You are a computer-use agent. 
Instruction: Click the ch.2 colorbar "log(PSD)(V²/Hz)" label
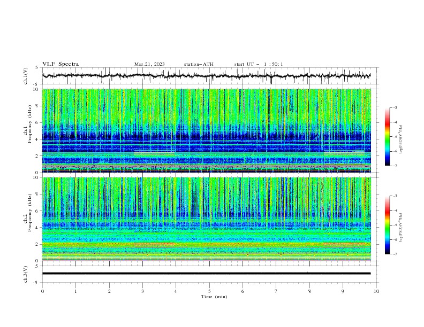pos(401,228)
